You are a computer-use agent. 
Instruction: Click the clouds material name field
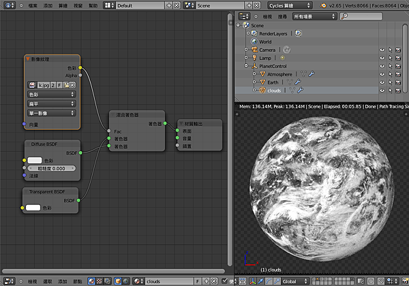169,281
